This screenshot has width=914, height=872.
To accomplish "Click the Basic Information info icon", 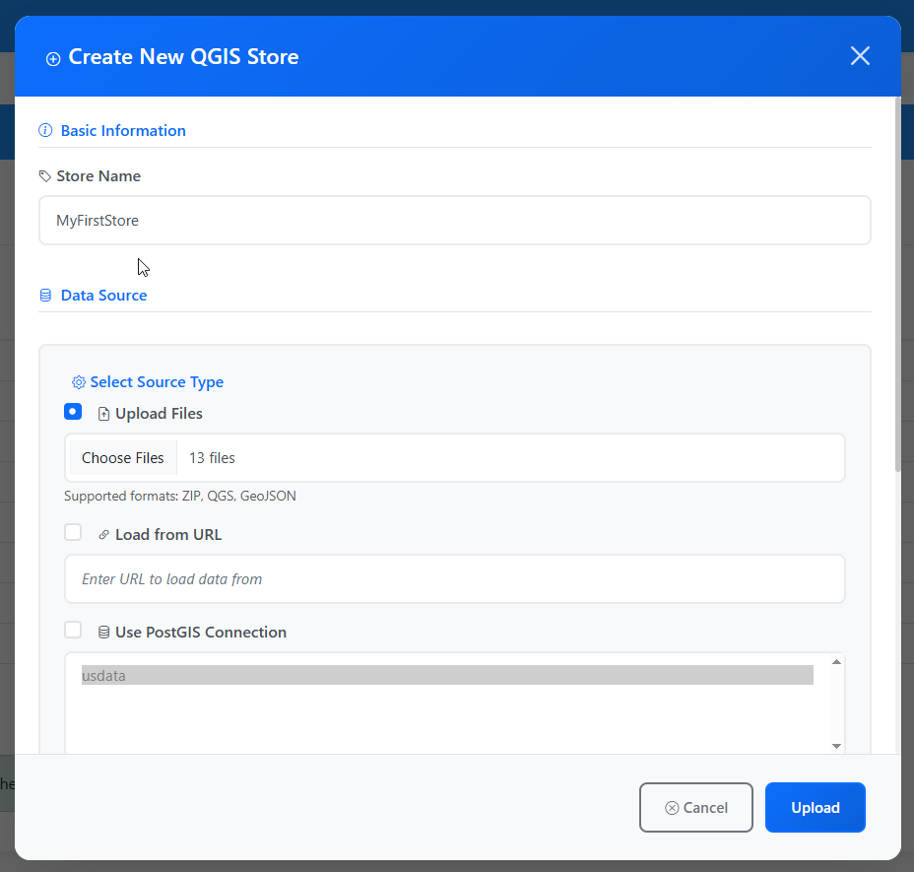I will pos(45,130).
